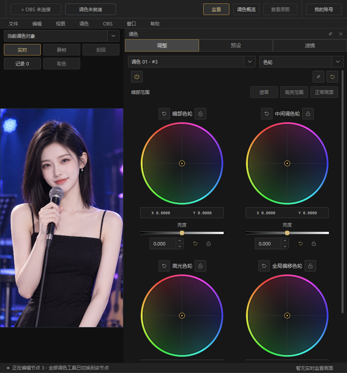Viewport: 347px width, 373px height.
Task: Switch to the 预设 tab
Action: tap(236, 45)
